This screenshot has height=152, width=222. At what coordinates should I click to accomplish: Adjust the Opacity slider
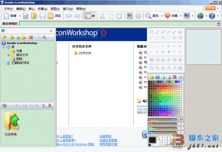(x=162, y=120)
